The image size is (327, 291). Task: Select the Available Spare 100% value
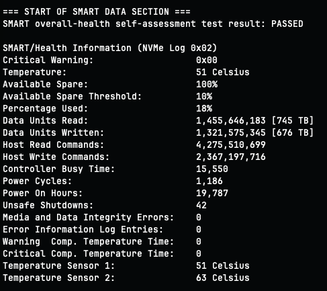[x=207, y=84]
